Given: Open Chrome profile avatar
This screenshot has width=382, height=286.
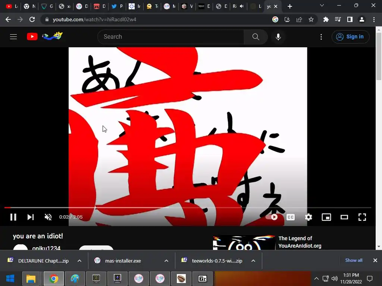Looking at the screenshot, I should (362, 19).
